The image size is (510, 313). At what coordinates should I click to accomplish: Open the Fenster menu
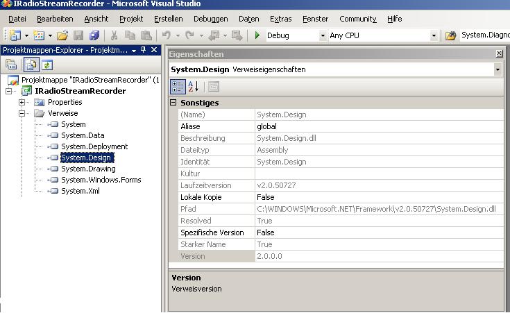[315, 19]
